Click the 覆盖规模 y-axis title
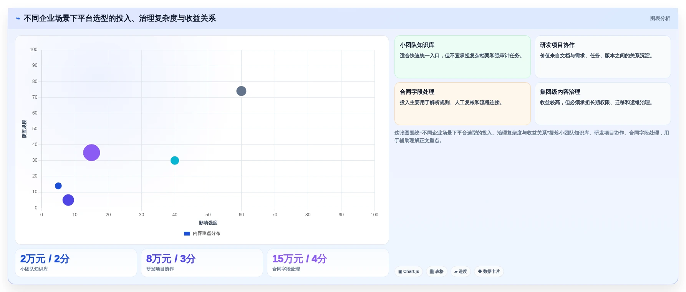686x292 pixels. (x=24, y=129)
